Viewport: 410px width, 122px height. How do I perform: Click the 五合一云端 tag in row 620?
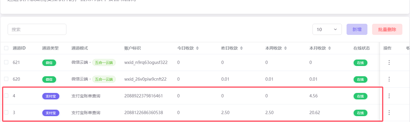[104, 79]
